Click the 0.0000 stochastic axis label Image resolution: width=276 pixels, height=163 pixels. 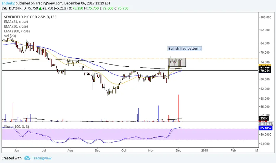pyautogui.click(x=265, y=144)
